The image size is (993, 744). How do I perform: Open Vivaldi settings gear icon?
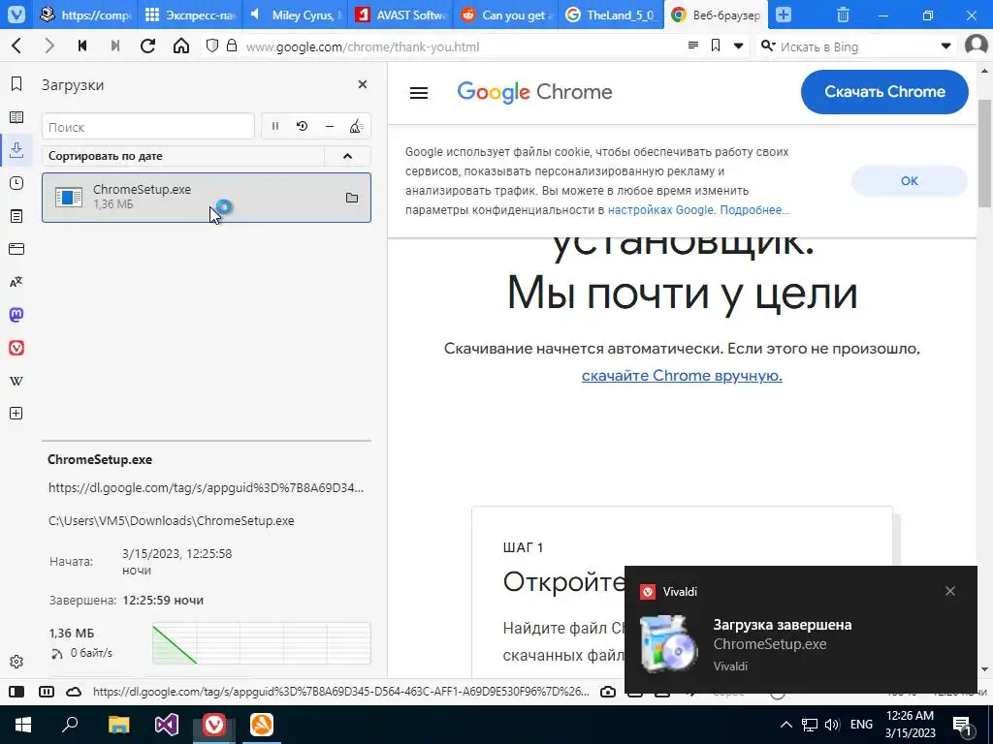click(16, 661)
